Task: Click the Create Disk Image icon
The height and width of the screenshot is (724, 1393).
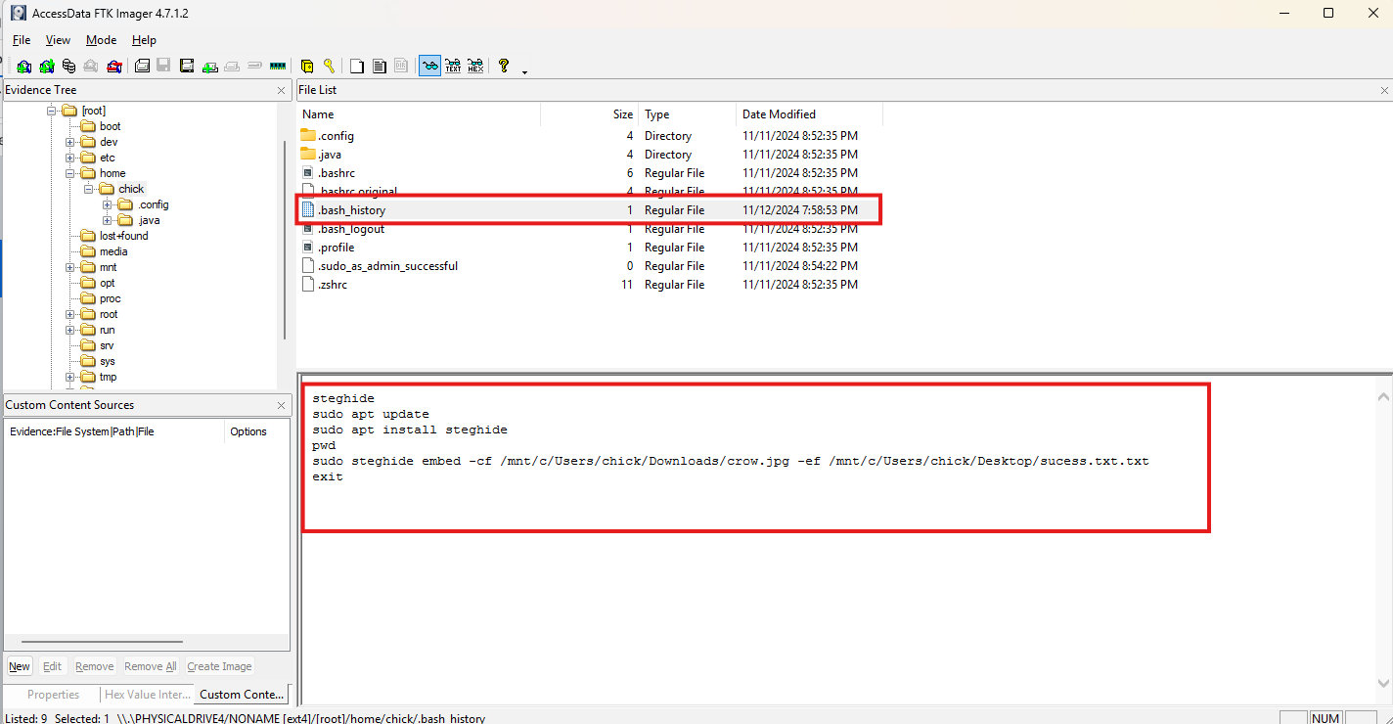Action: click(142, 67)
